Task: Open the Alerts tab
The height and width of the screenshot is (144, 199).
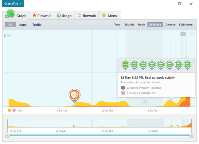Action: click(110, 16)
